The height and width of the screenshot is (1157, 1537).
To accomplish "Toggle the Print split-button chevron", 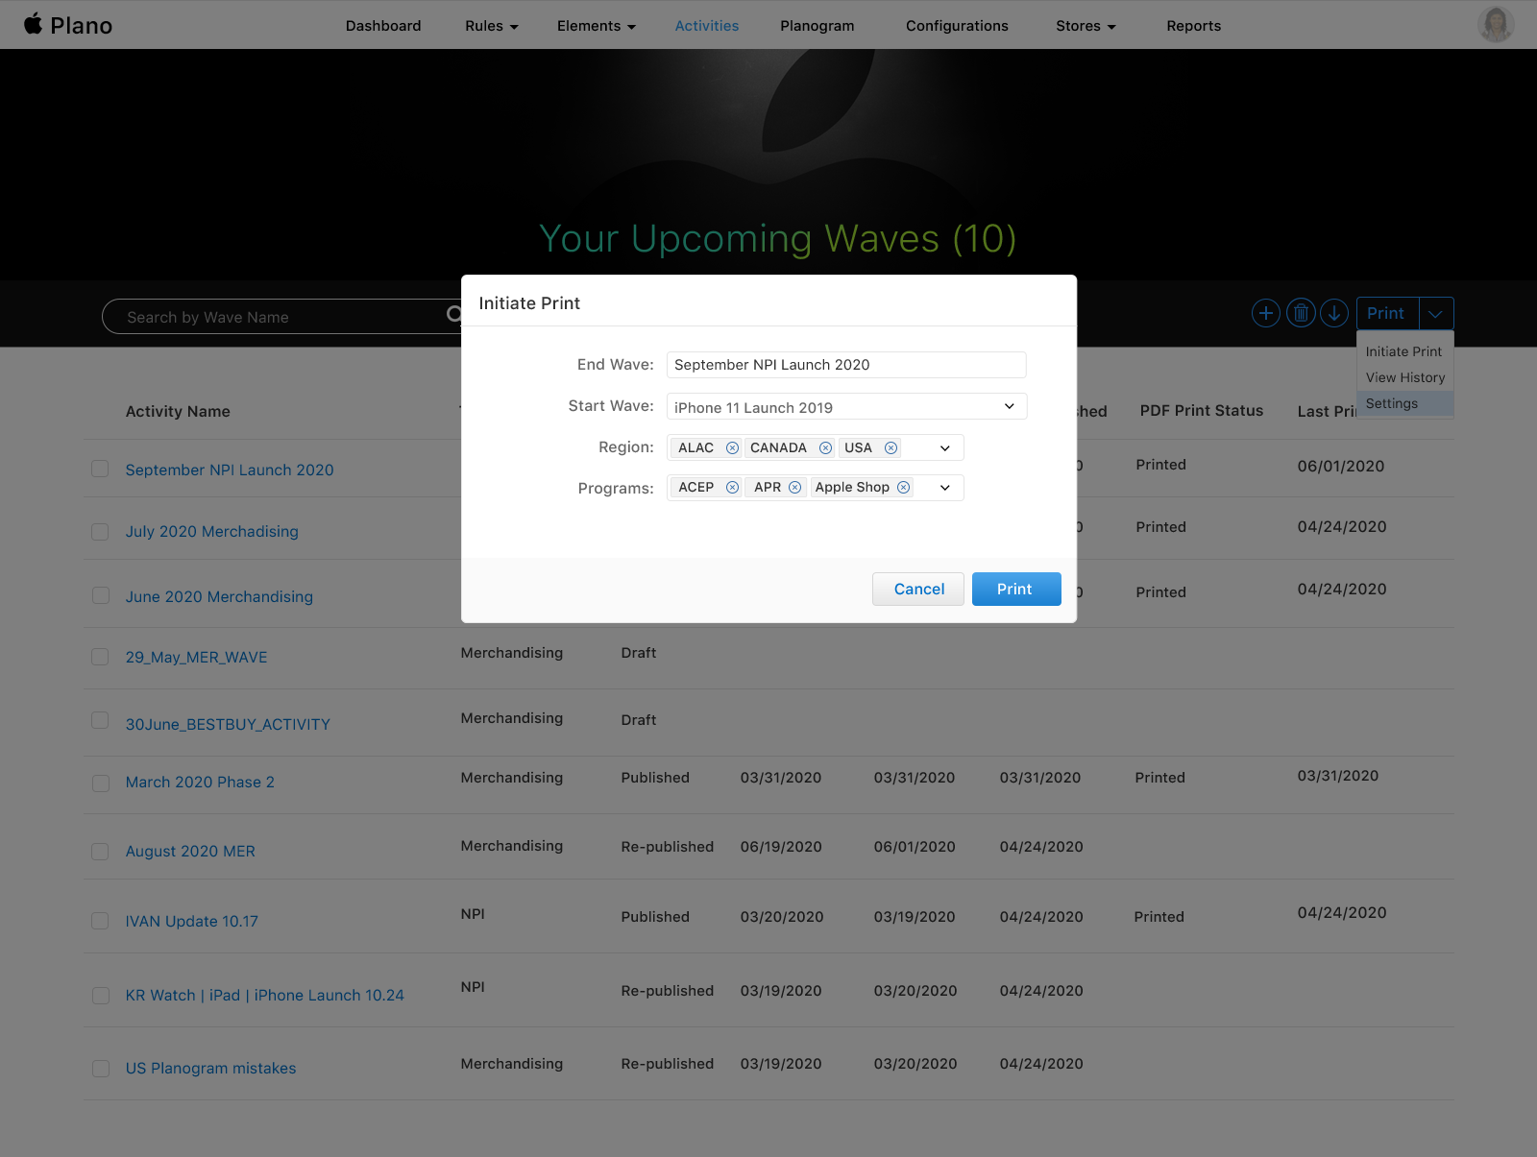I will click(1436, 314).
